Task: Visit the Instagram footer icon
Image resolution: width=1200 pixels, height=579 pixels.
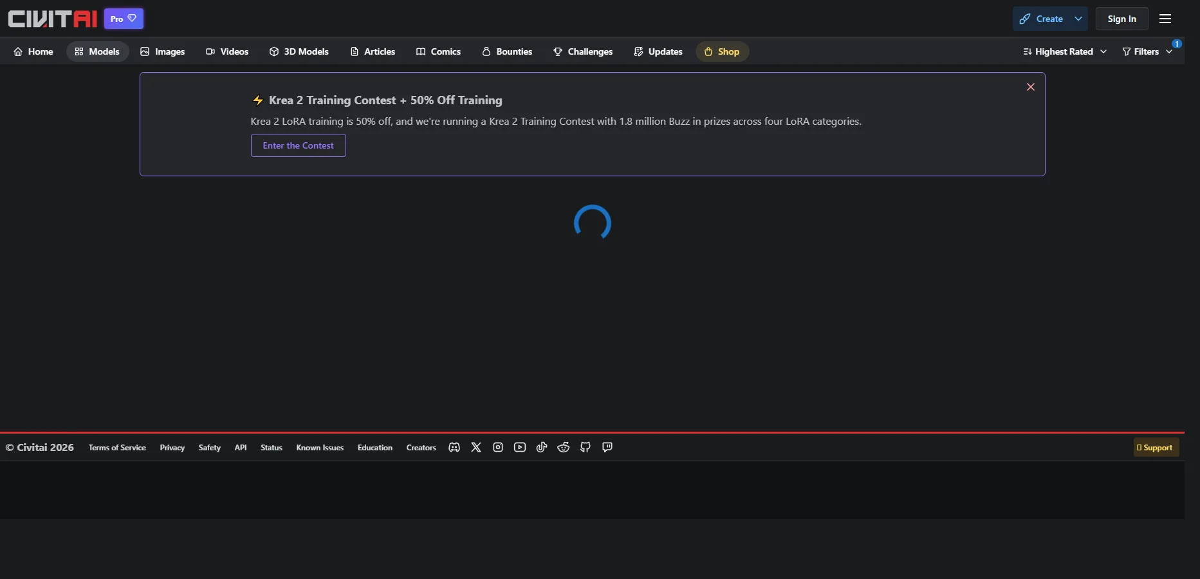Action: click(x=498, y=448)
